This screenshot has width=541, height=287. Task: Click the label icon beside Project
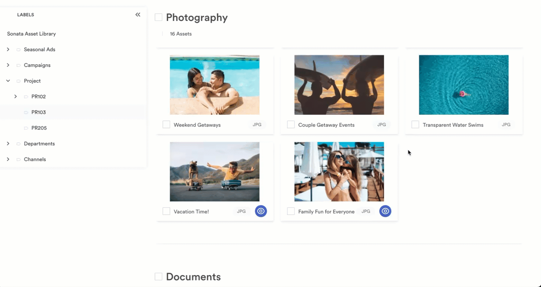18,81
